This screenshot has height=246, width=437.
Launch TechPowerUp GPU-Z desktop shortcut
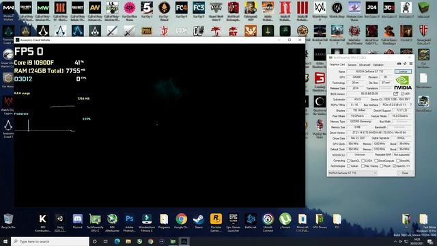coord(95,219)
